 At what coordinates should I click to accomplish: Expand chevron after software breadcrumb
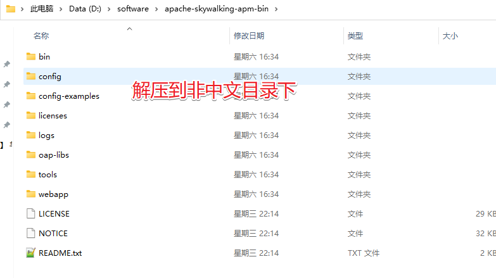point(156,9)
